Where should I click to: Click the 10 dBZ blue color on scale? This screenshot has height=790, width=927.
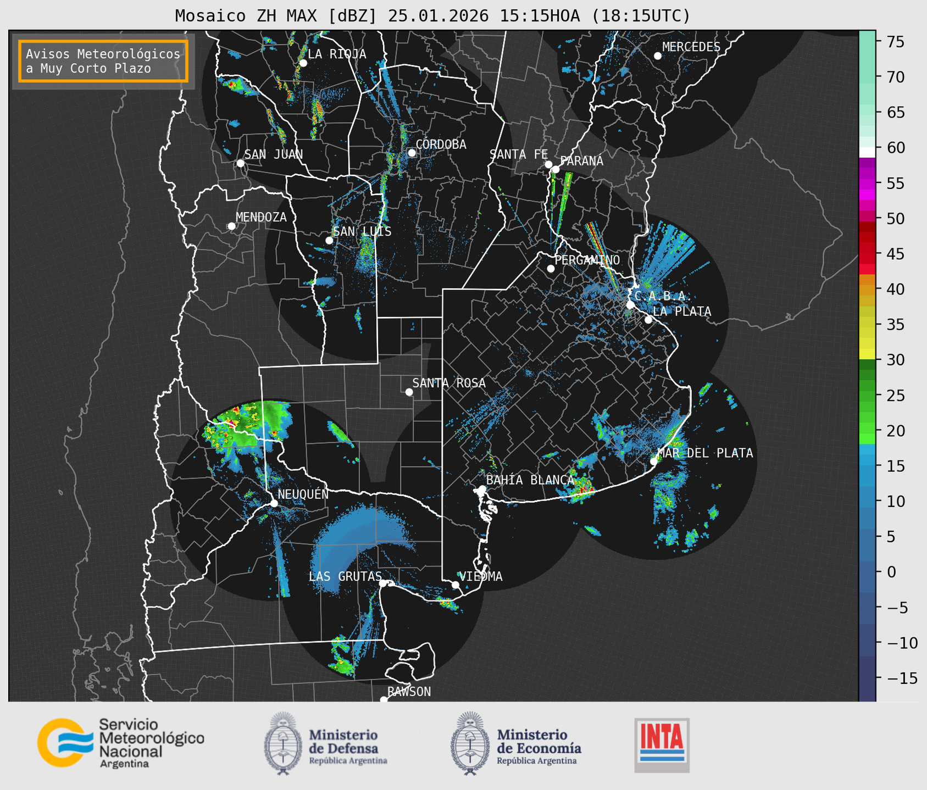click(867, 501)
